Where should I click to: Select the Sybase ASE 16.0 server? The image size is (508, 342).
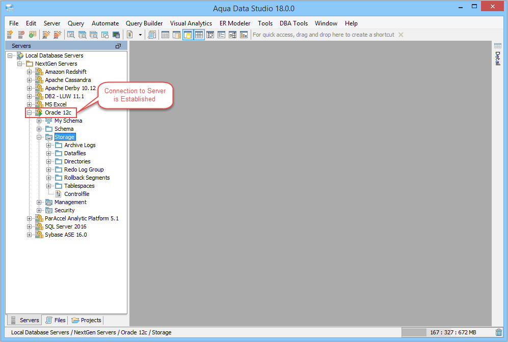(x=66, y=235)
